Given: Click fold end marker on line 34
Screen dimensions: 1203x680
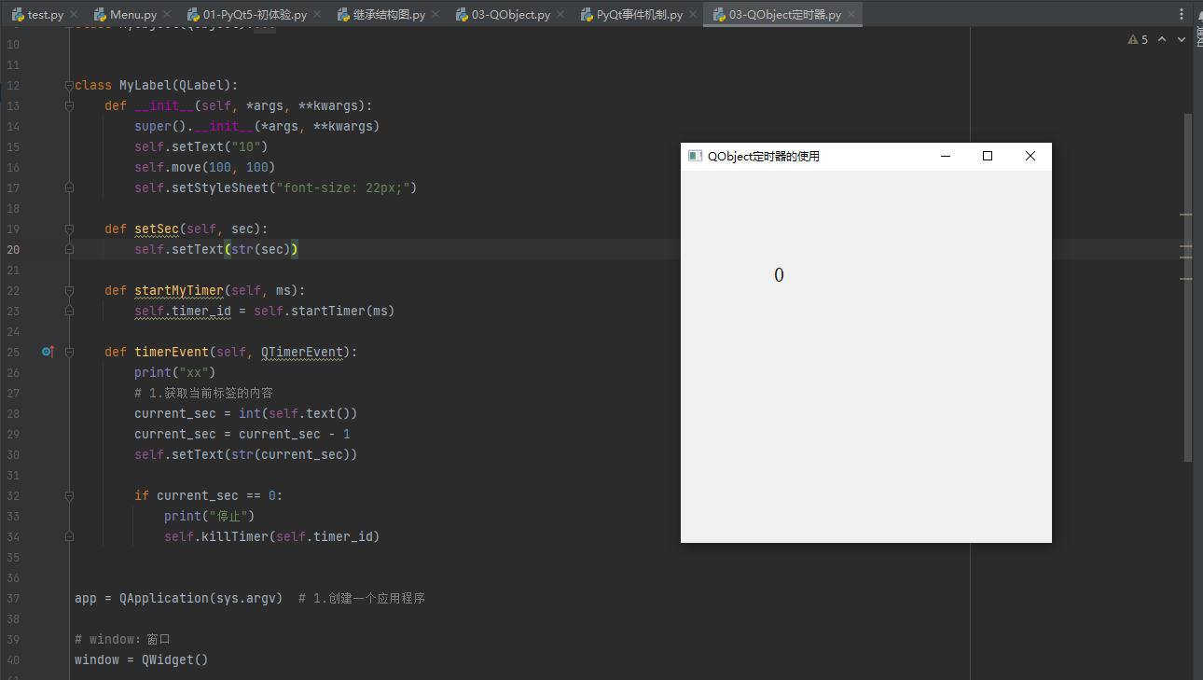Looking at the screenshot, I should [x=69, y=537].
